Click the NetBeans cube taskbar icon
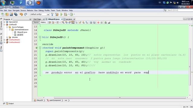Screen dimensions: 193x108 coord(30,3)
